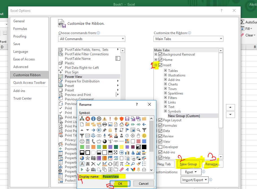Uncheck the Data tab checkbox
The height and width of the screenshot is (189, 257).
(x=161, y=131)
